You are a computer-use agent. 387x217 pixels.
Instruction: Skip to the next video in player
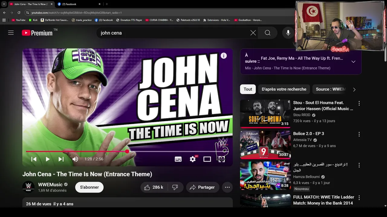click(x=61, y=159)
